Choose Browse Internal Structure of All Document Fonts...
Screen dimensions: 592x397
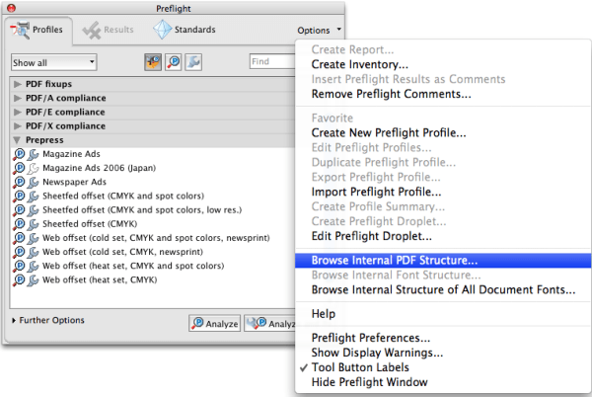(443, 289)
